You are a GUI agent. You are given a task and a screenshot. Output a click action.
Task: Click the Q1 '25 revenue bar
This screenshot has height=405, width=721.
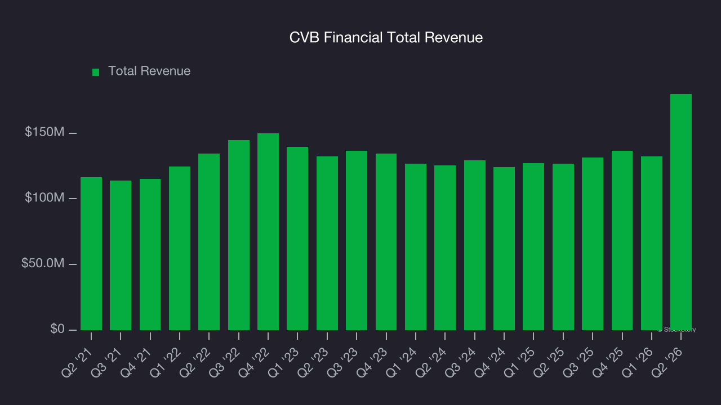pos(533,246)
